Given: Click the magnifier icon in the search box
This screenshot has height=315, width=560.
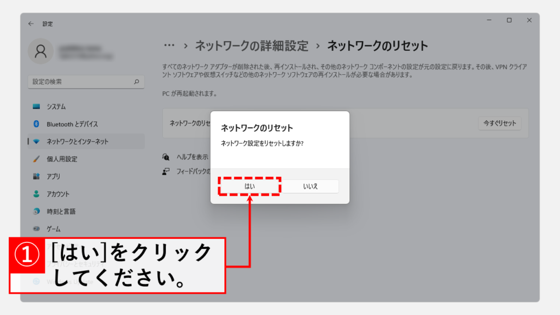Looking at the screenshot, I should pos(136,82).
